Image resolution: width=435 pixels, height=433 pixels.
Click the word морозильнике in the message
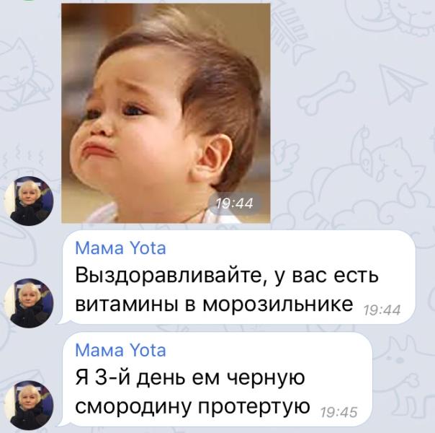tap(278, 304)
